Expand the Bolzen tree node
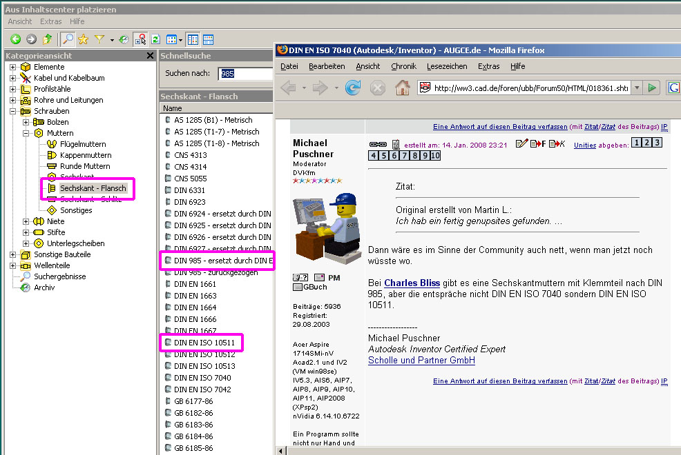This screenshot has height=455, width=681. (x=26, y=122)
